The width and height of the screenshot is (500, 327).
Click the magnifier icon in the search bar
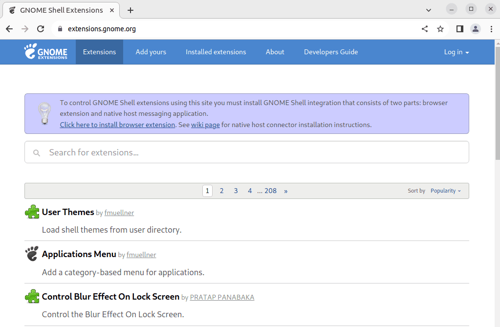coord(37,152)
